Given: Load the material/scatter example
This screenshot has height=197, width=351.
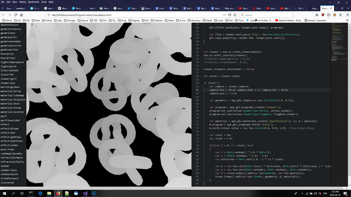Looking at the screenshot, I should (x=12, y=112).
